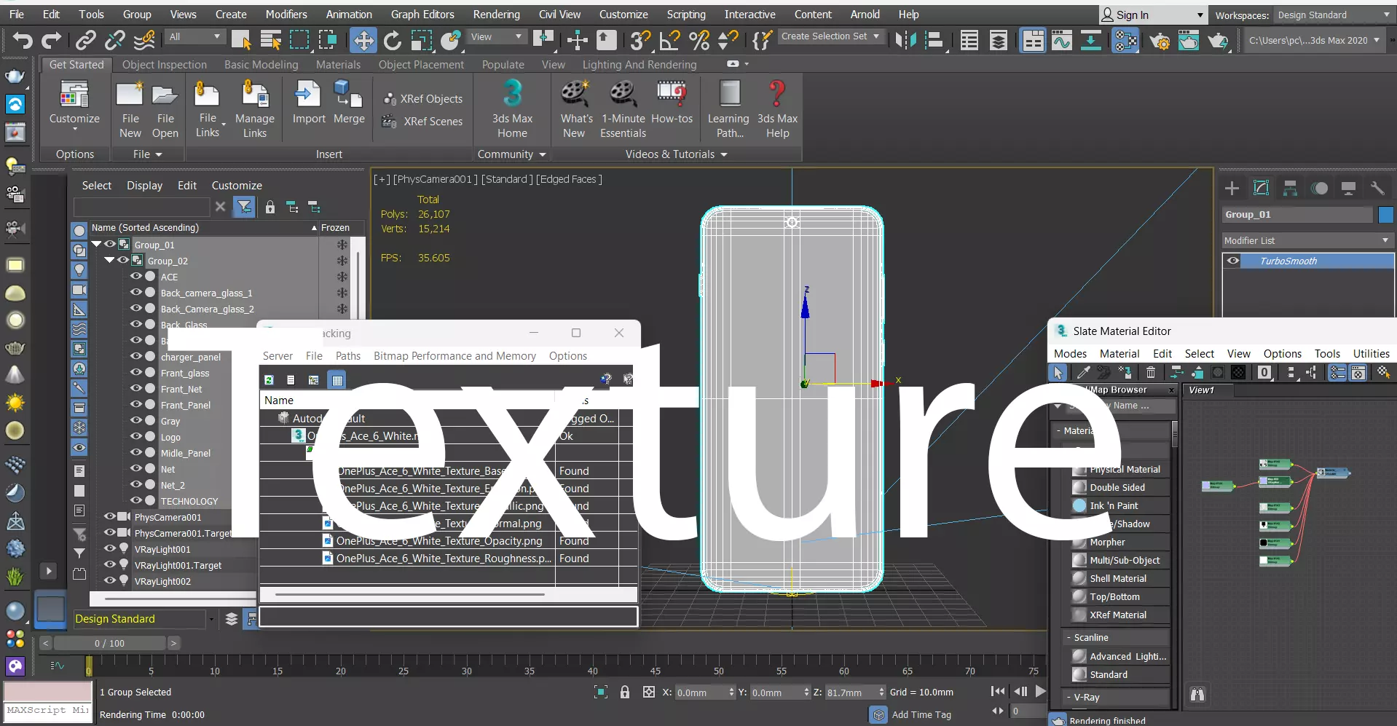This screenshot has width=1397, height=726.
Task: Click XRef Objects in Insert panel
Action: pyautogui.click(x=423, y=99)
